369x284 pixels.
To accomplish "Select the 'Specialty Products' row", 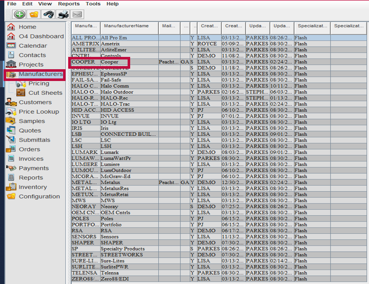I will [x=219, y=249].
